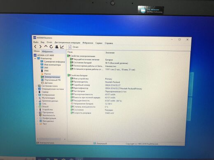Refresh the page with the circular arrow icon
Screen dimensions: 214x160
point(51,47)
